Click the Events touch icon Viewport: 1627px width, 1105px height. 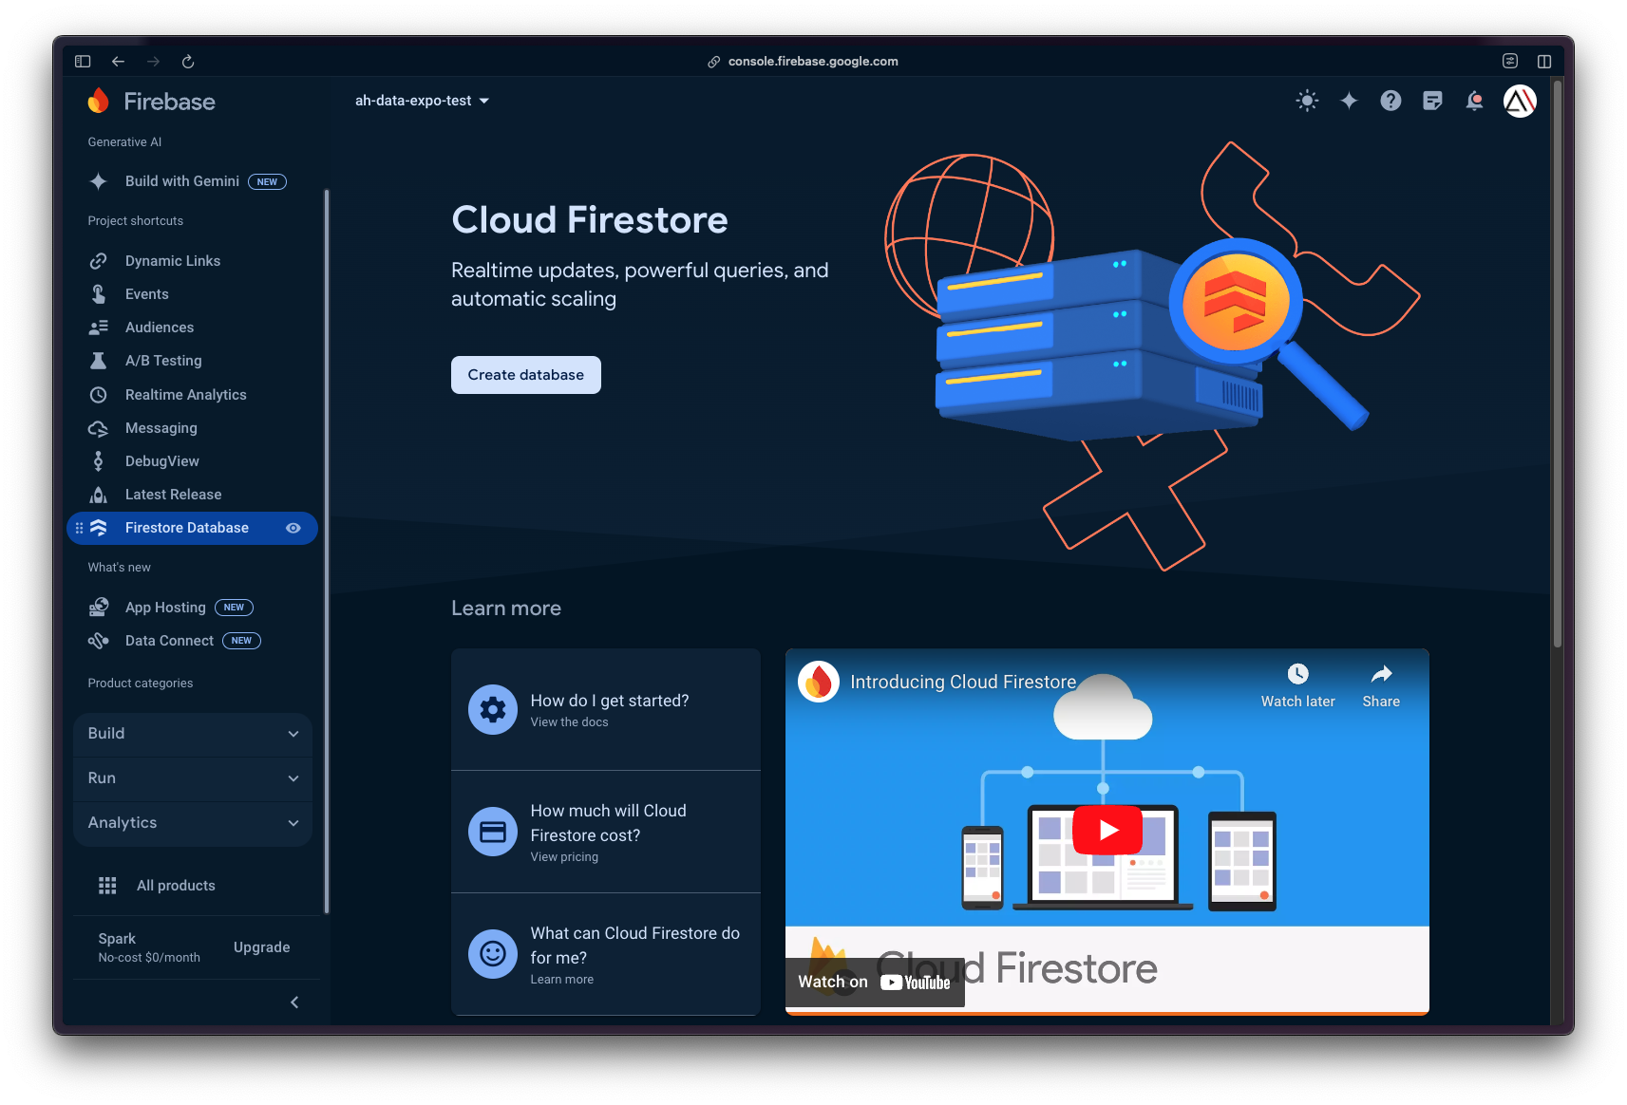pos(98,294)
